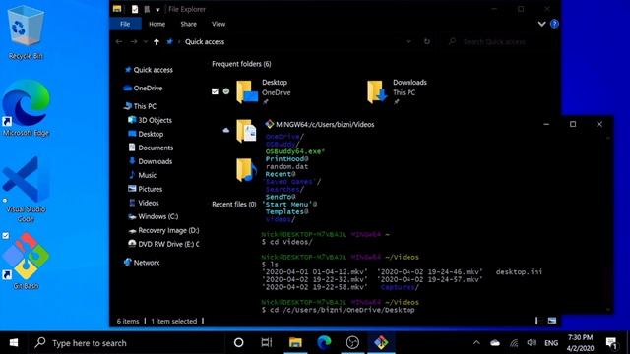
Task: Launch the Git Bash desktop shortcut
Action: point(27,261)
